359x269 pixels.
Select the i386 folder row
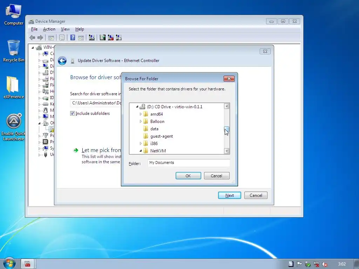click(154, 143)
